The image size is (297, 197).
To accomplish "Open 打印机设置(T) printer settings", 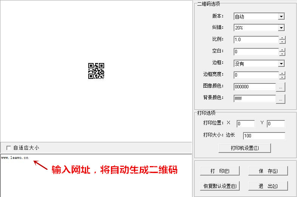I will 245,148.
